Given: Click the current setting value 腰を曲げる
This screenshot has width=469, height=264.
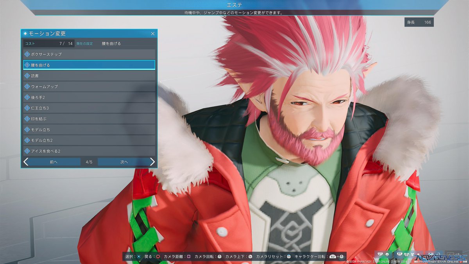Looking at the screenshot, I should 111,43.
